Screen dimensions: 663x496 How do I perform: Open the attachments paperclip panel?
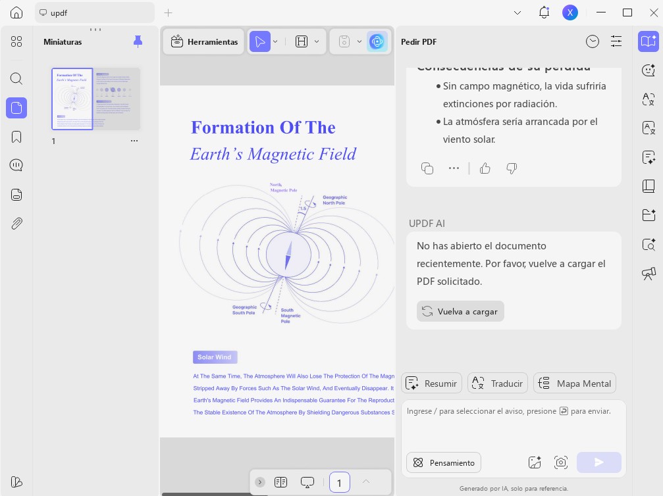[16, 224]
